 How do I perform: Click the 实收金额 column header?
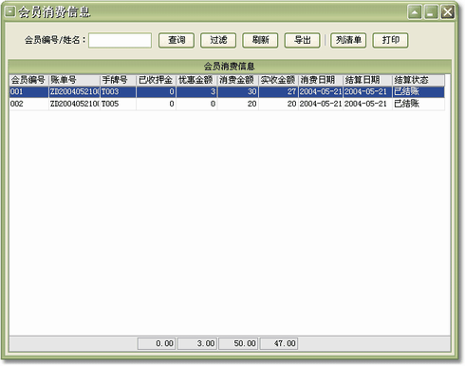278,80
